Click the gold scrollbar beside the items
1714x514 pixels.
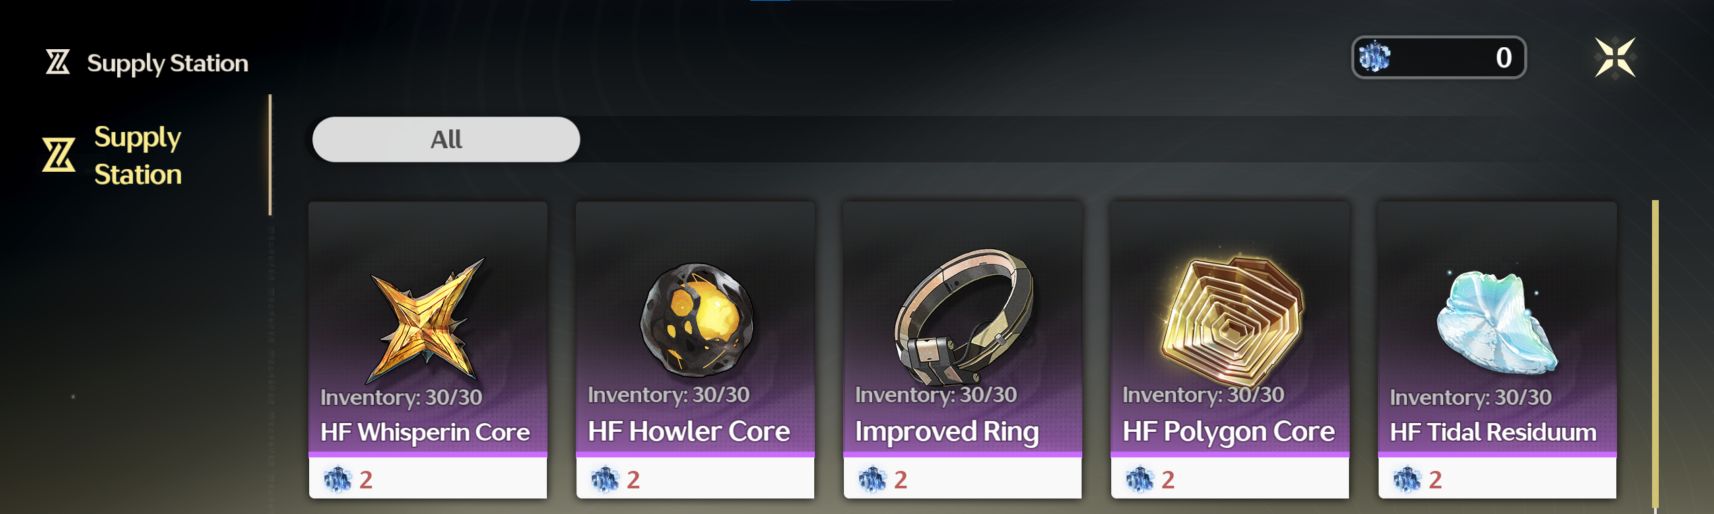[1655, 354]
